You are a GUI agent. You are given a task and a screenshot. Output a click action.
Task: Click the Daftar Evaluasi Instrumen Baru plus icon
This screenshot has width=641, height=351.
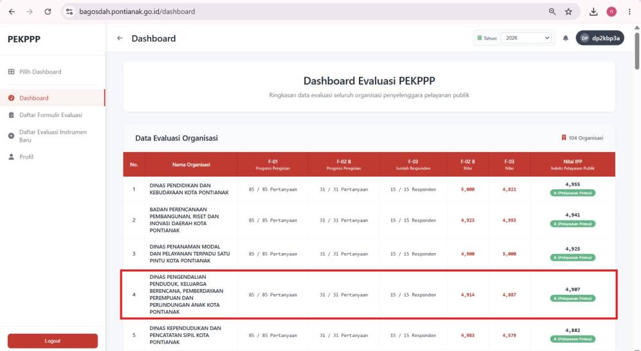tap(11, 136)
